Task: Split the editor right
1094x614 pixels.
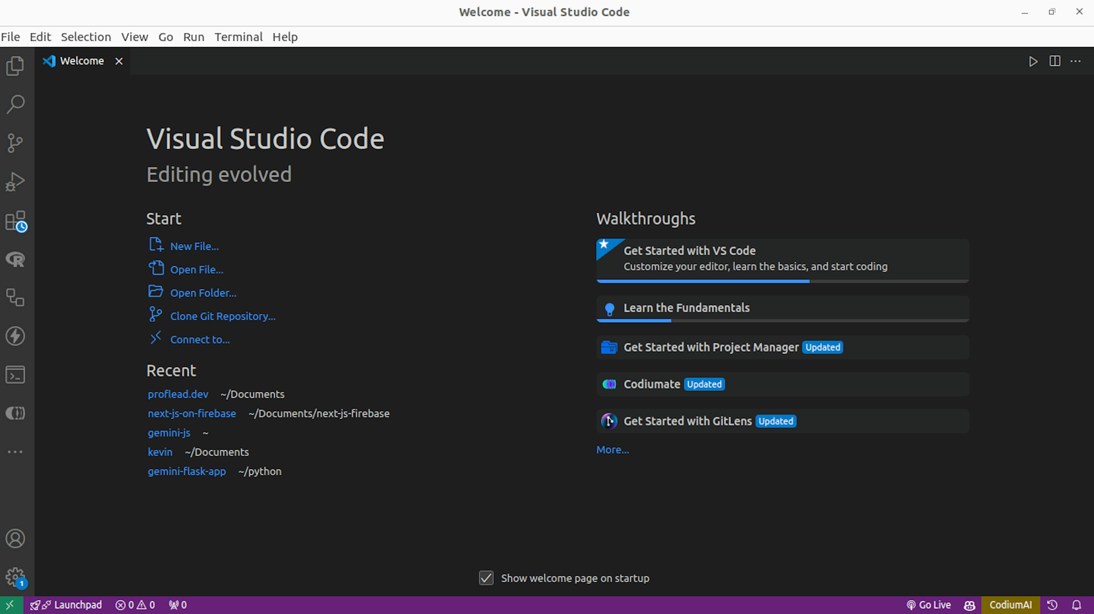Action: pyautogui.click(x=1054, y=61)
